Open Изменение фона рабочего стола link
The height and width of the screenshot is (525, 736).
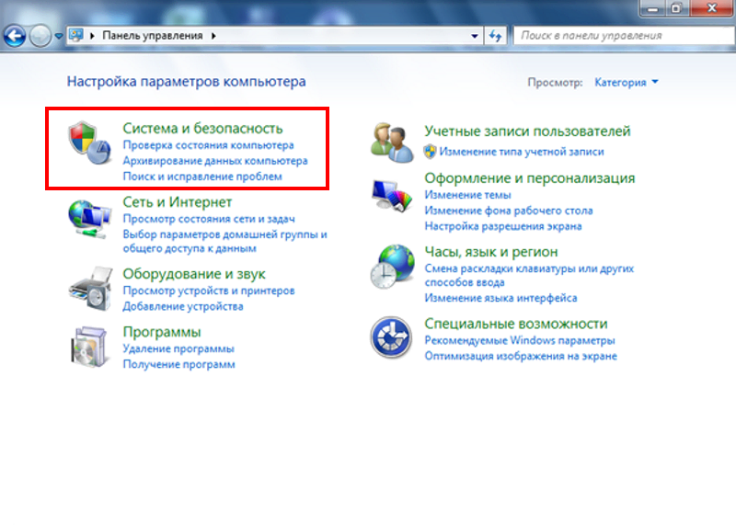[509, 211]
